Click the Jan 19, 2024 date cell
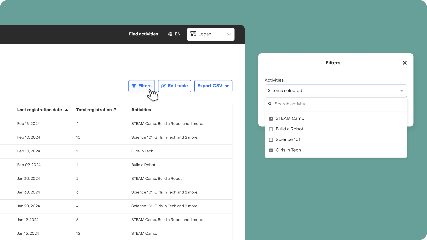 (x=28, y=220)
